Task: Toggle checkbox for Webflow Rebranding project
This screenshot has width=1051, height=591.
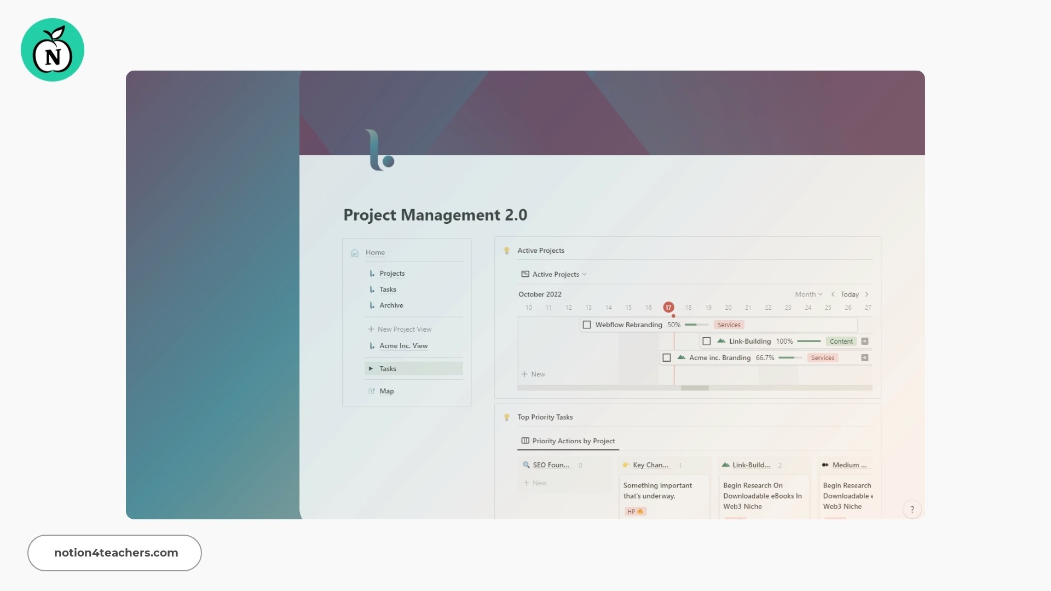Action: [x=587, y=324]
